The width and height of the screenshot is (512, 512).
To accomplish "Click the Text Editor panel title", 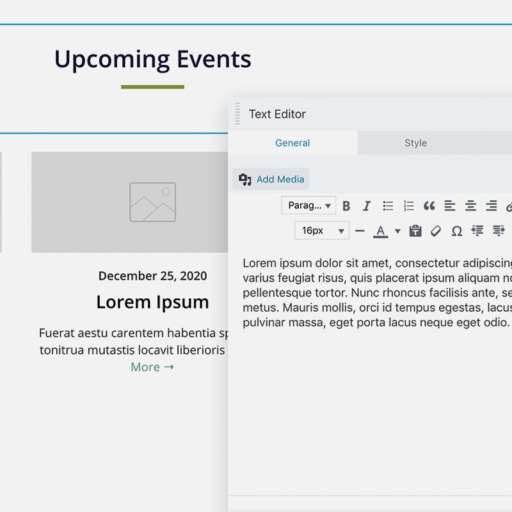I will (x=277, y=114).
